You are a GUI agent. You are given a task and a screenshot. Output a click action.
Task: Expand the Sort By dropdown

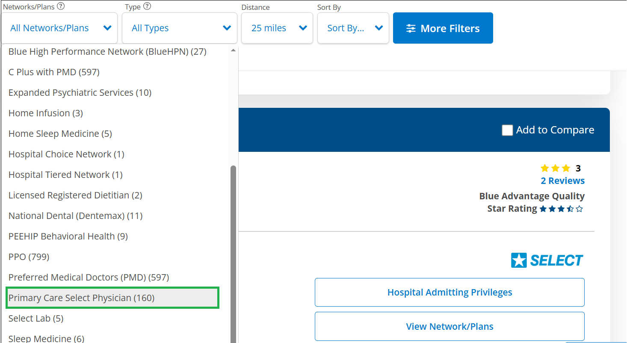click(x=353, y=28)
